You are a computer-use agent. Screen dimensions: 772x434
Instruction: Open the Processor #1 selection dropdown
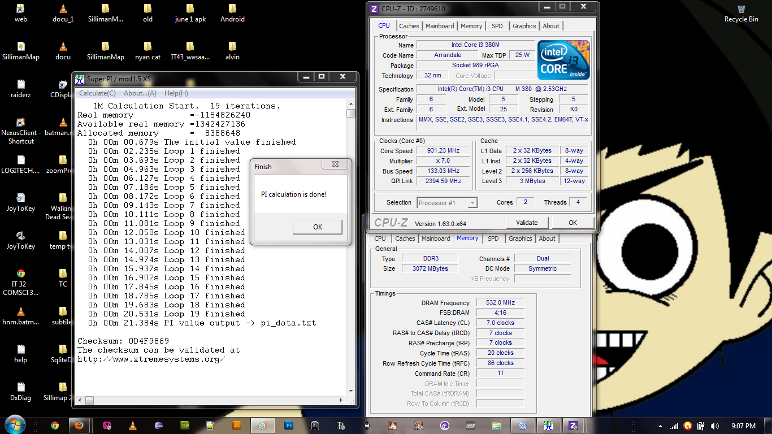447,202
